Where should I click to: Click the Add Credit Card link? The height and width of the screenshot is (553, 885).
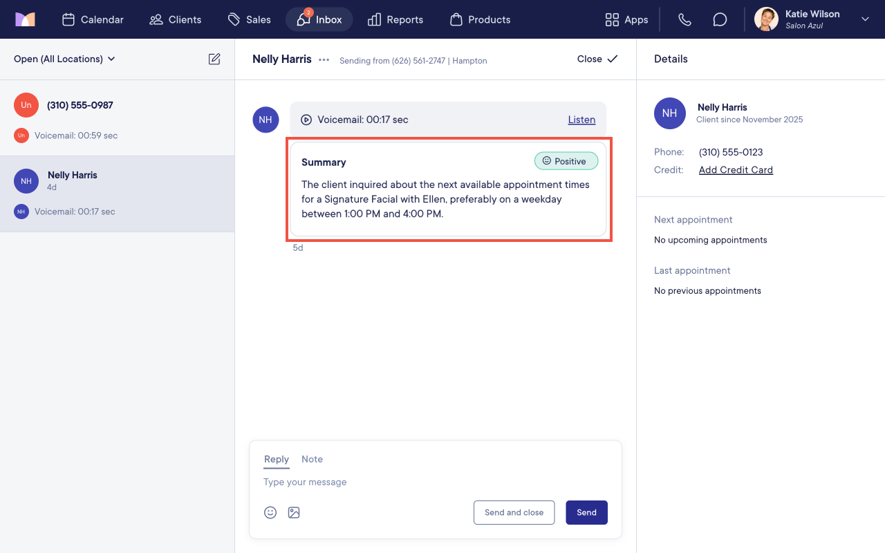736,170
